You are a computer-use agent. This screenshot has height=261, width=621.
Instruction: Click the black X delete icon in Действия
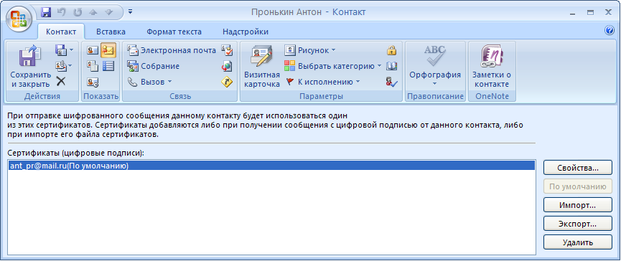click(x=60, y=82)
